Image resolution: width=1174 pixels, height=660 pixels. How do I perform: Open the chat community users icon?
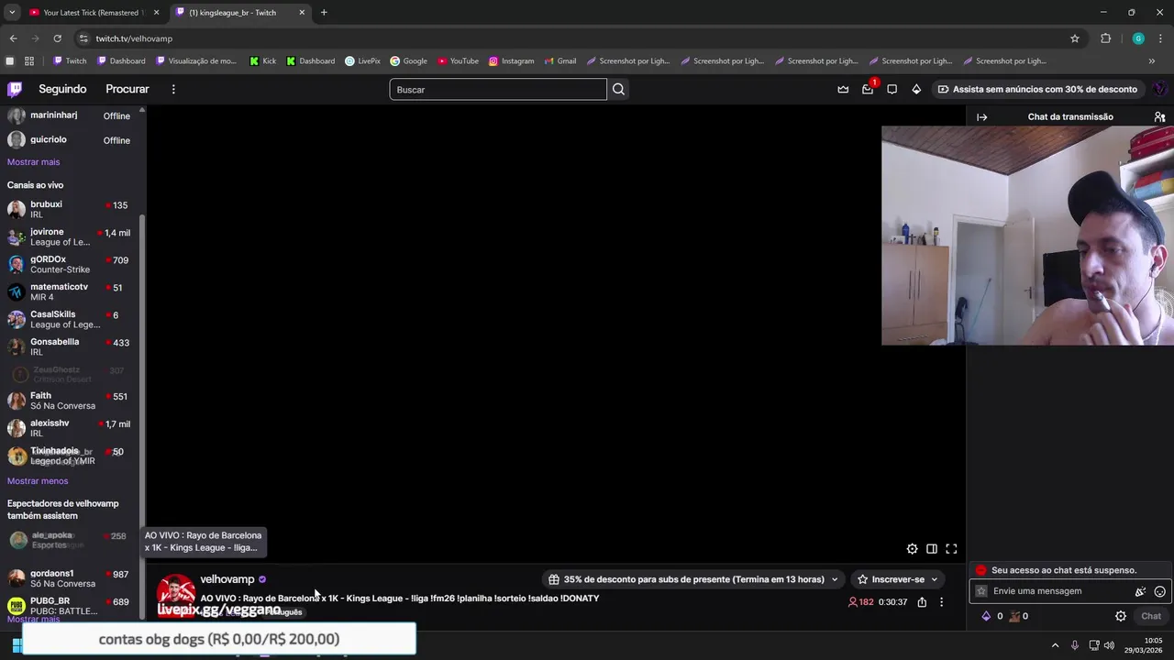pyautogui.click(x=1159, y=117)
